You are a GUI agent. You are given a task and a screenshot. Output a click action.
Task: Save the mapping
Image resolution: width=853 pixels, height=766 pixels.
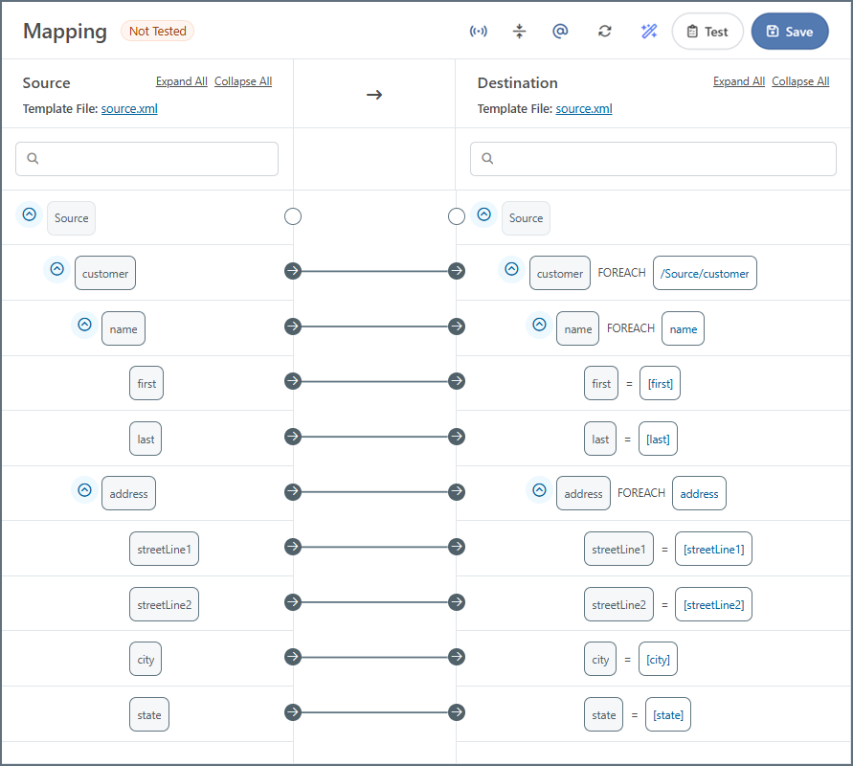(789, 32)
